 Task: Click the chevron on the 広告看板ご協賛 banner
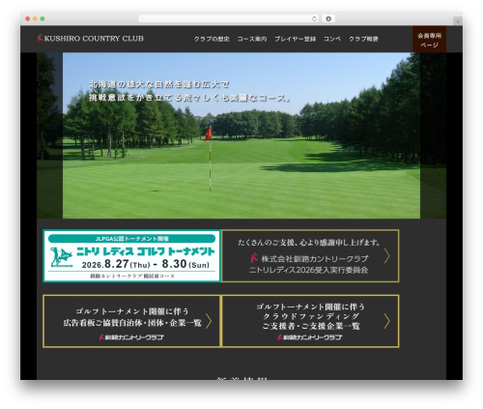[209, 321]
